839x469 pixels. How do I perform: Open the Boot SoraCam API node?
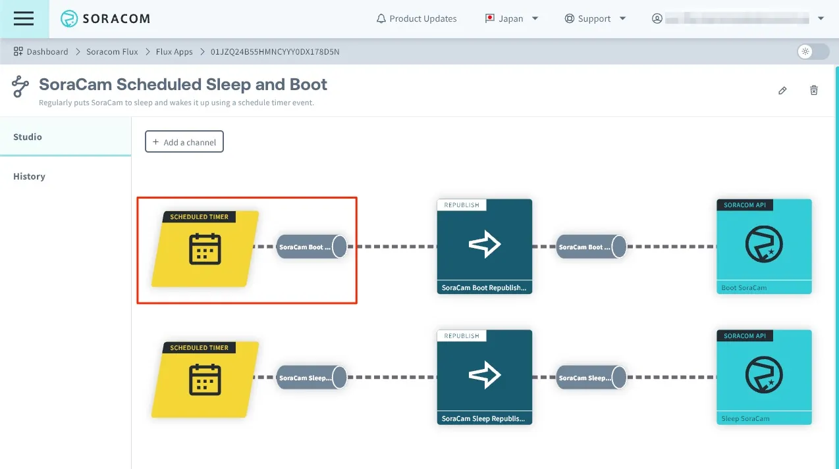(x=764, y=247)
